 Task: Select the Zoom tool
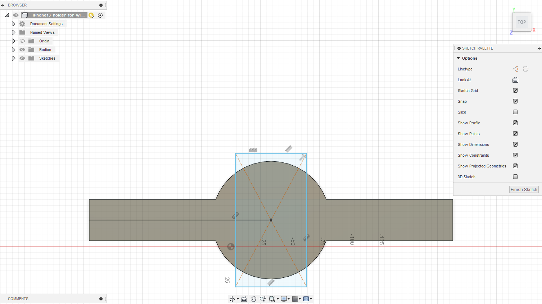[262, 299]
